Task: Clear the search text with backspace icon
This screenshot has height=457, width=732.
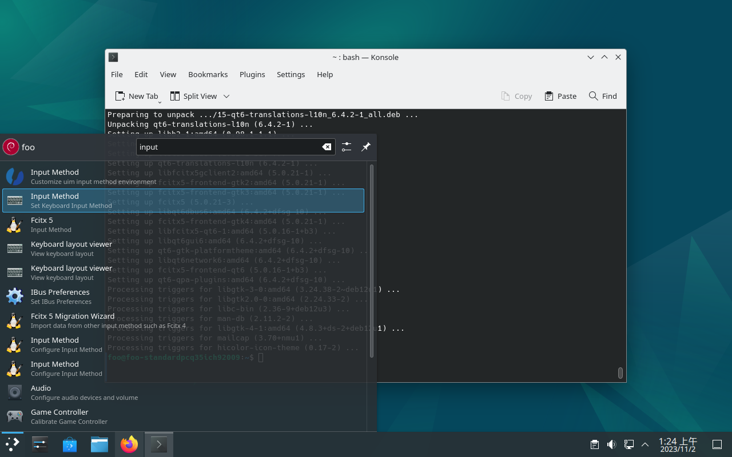Action: click(327, 147)
